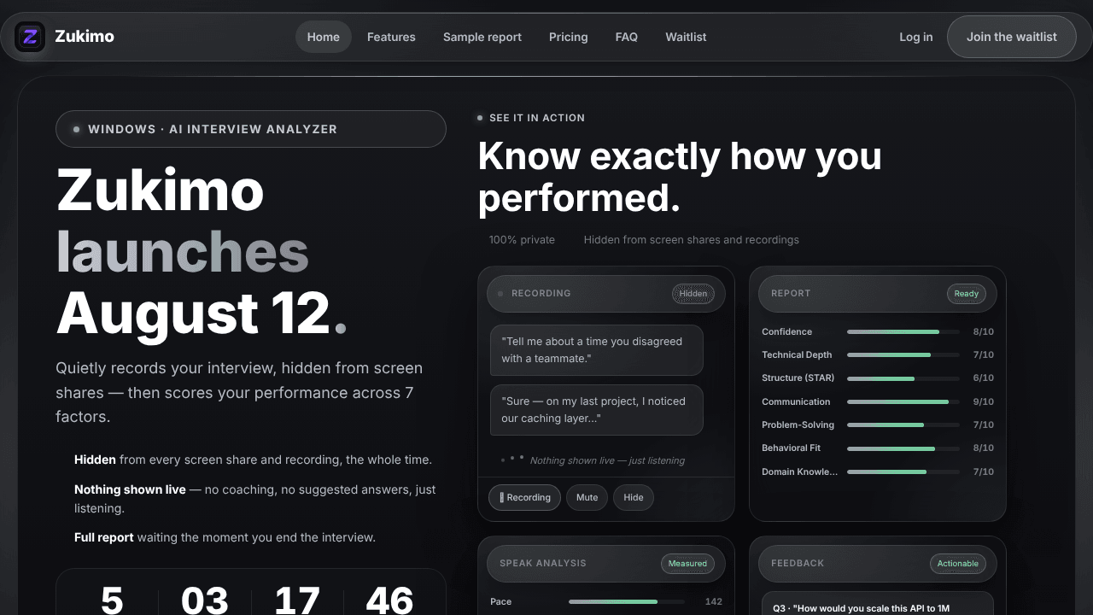The image size is (1093, 615).
Task: Click the Technical Depth score bar
Action: coord(903,354)
